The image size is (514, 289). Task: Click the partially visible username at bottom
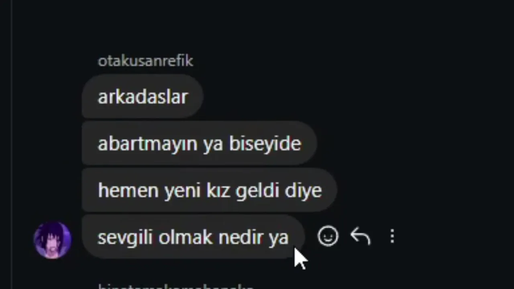point(176,287)
